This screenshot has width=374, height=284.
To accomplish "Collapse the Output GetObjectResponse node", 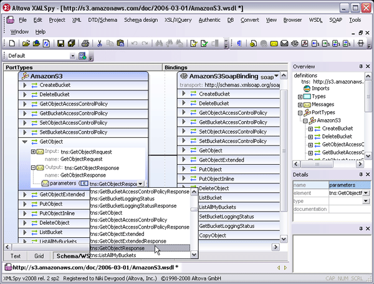I will pos(33,167).
